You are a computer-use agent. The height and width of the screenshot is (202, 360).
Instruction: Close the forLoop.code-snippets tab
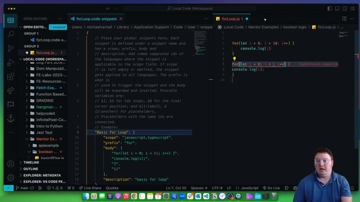(x=121, y=19)
